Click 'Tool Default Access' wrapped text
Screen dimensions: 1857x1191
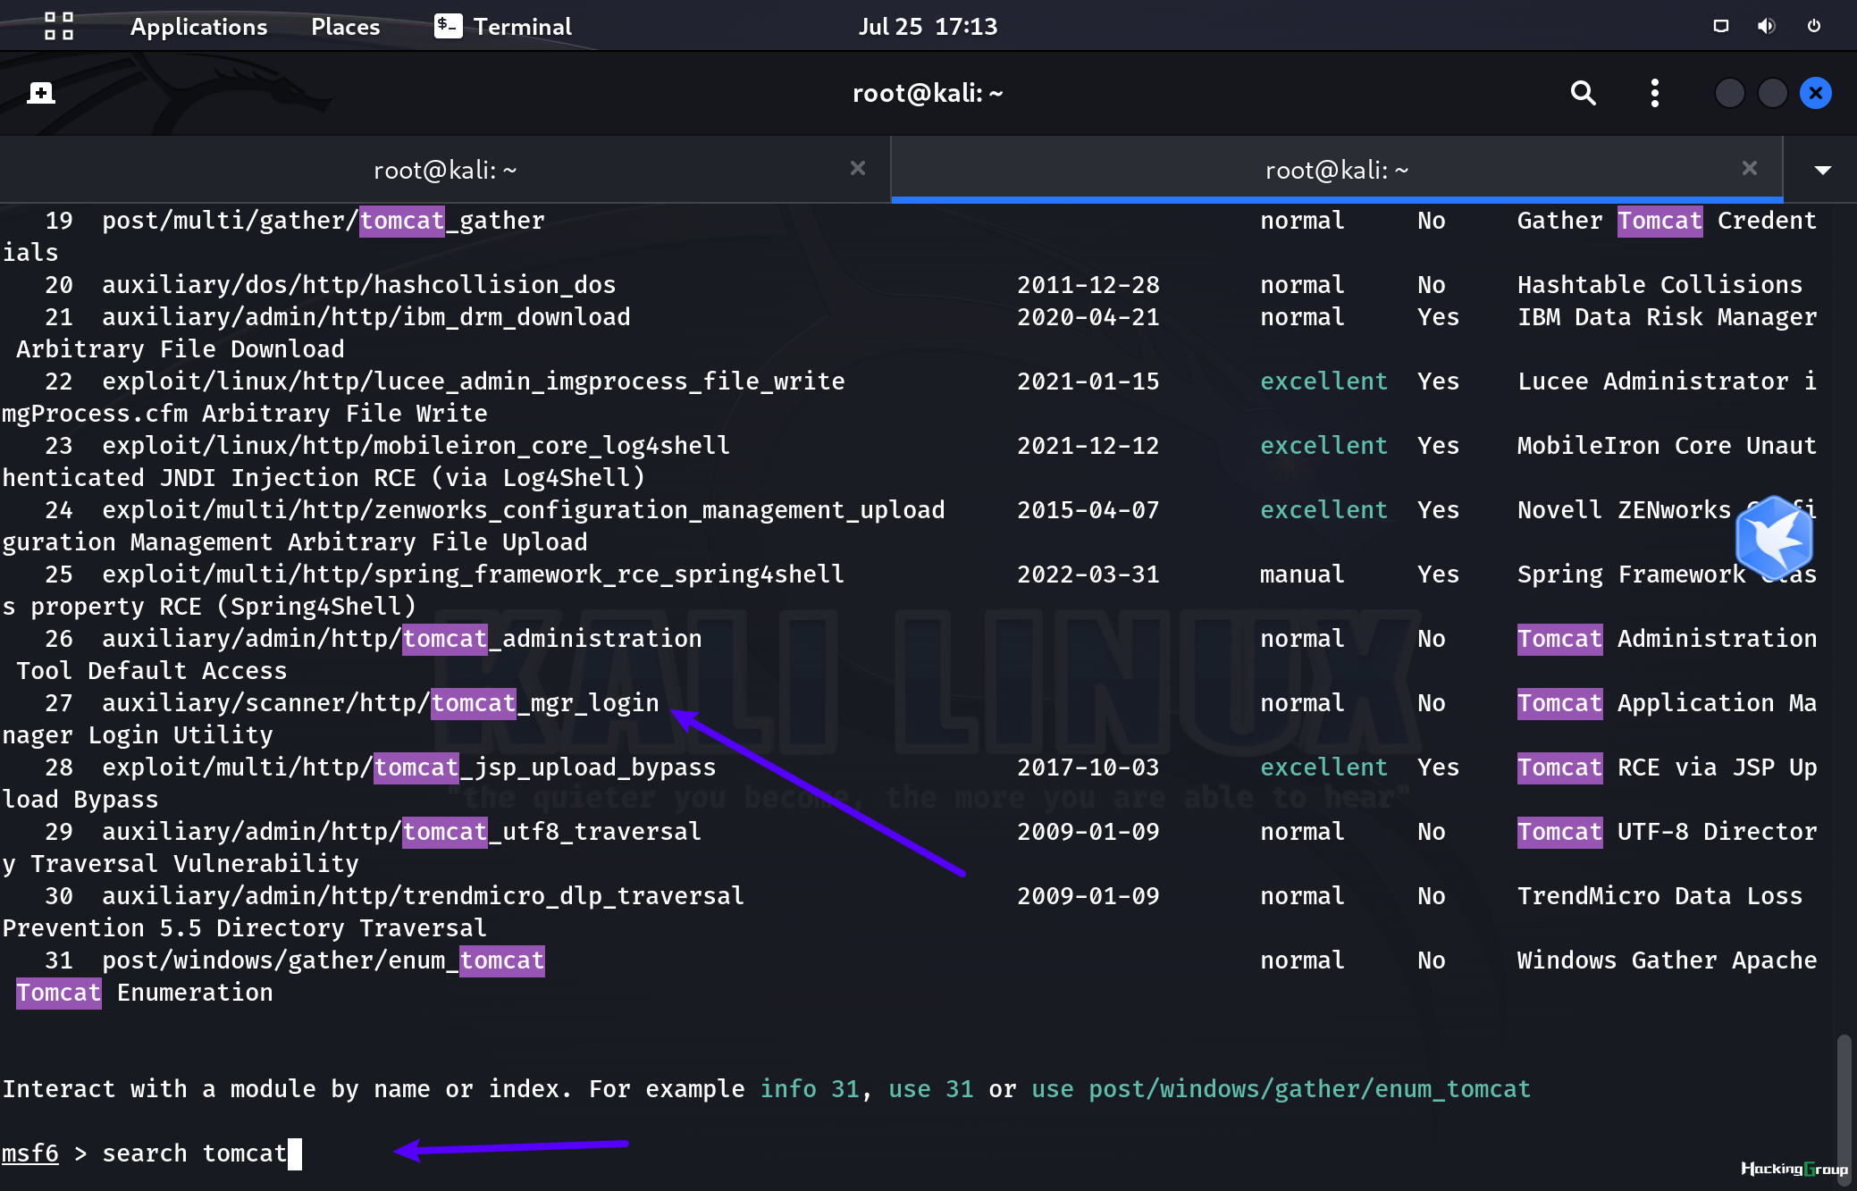151,671
